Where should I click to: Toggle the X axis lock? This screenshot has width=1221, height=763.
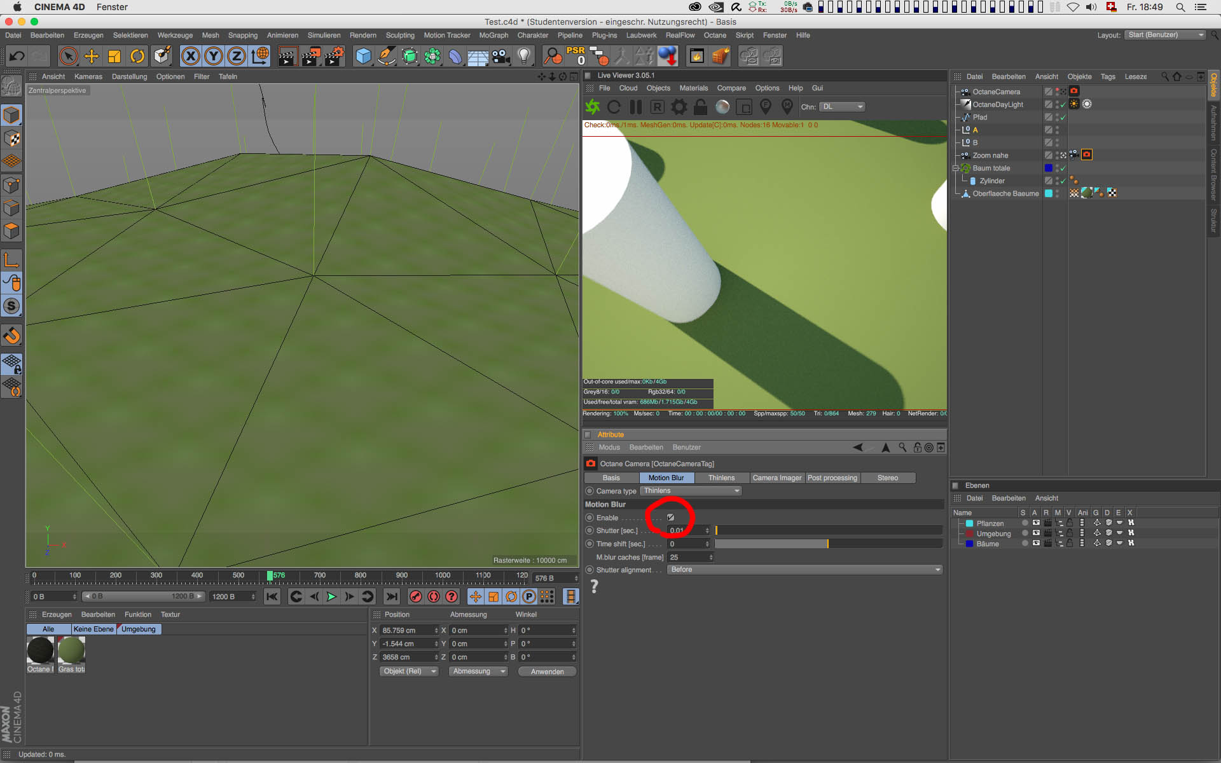click(x=190, y=57)
